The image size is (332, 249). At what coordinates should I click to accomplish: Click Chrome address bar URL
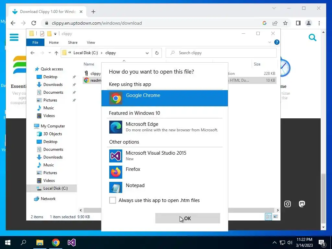click(97, 23)
